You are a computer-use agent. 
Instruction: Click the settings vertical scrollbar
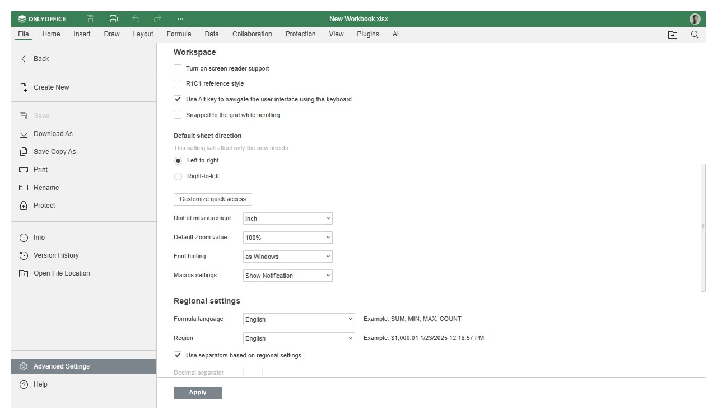[x=703, y=227]
